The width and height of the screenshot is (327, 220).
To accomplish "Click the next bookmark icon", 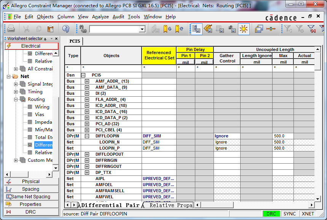I will pyautogui.click(x=167, y=29).
